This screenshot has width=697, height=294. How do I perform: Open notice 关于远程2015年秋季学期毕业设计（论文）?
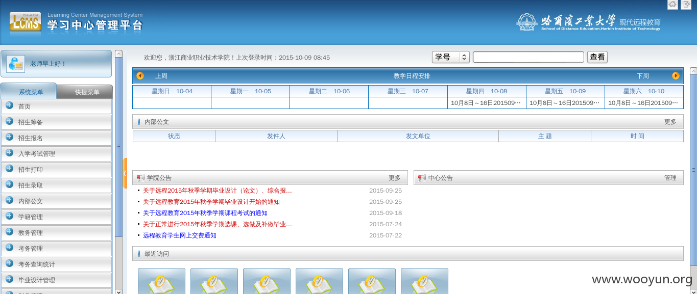pyautogui.click(x=218, y=191)
